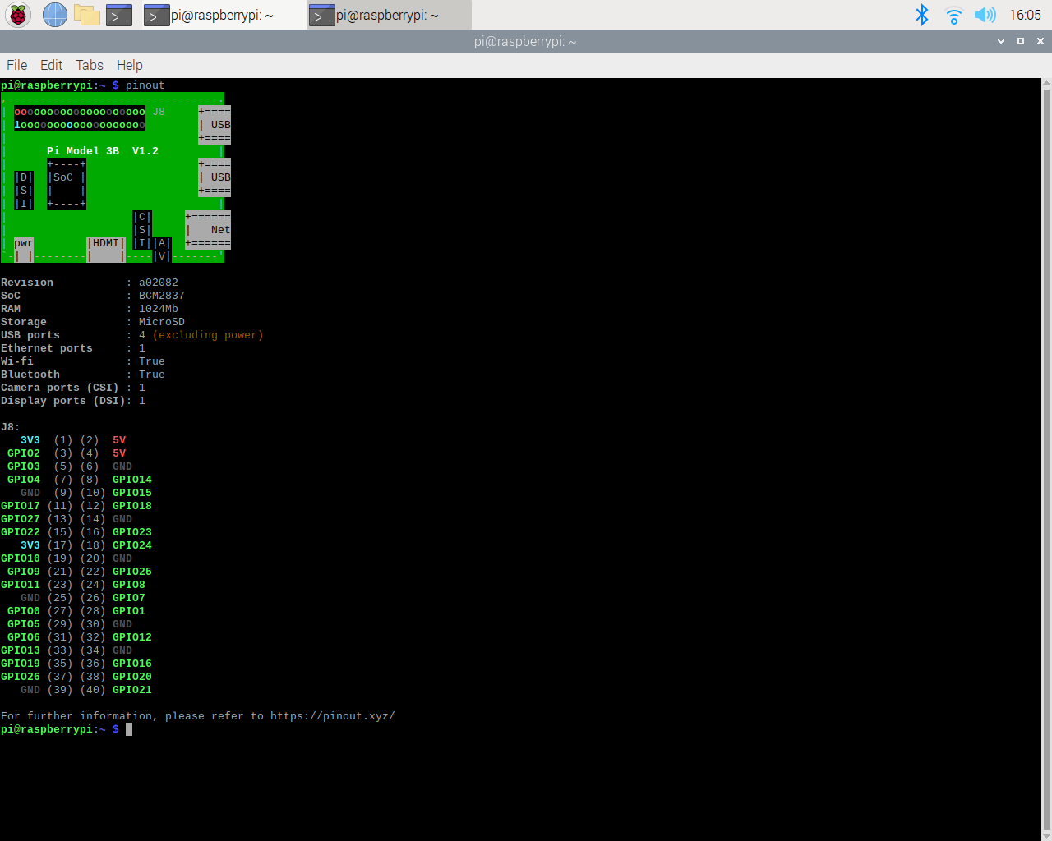Open the Tabs menu
The height and width of the screenshot is (841, 1052).
(89, 65)
